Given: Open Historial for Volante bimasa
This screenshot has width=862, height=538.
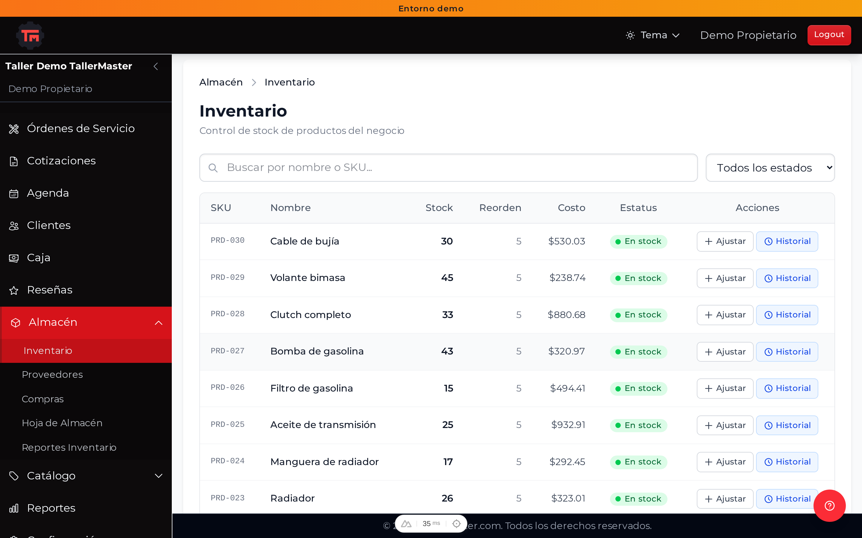Looking at the screenshot, I should point(787,278).
